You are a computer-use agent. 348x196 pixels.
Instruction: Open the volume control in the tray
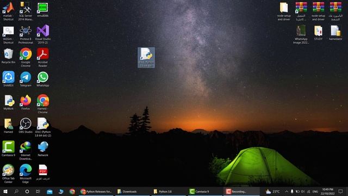(303, 191)
